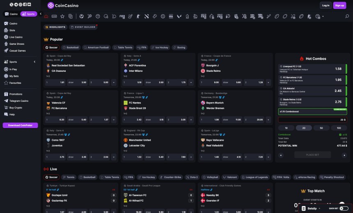Viewport: 353px width, 213px height.
Task: Toggle the Quick Bet switch
Action: [344, 208]
